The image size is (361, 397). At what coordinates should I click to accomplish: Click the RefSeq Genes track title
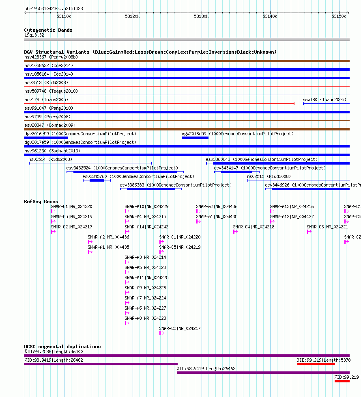click(x=41, y=202)
